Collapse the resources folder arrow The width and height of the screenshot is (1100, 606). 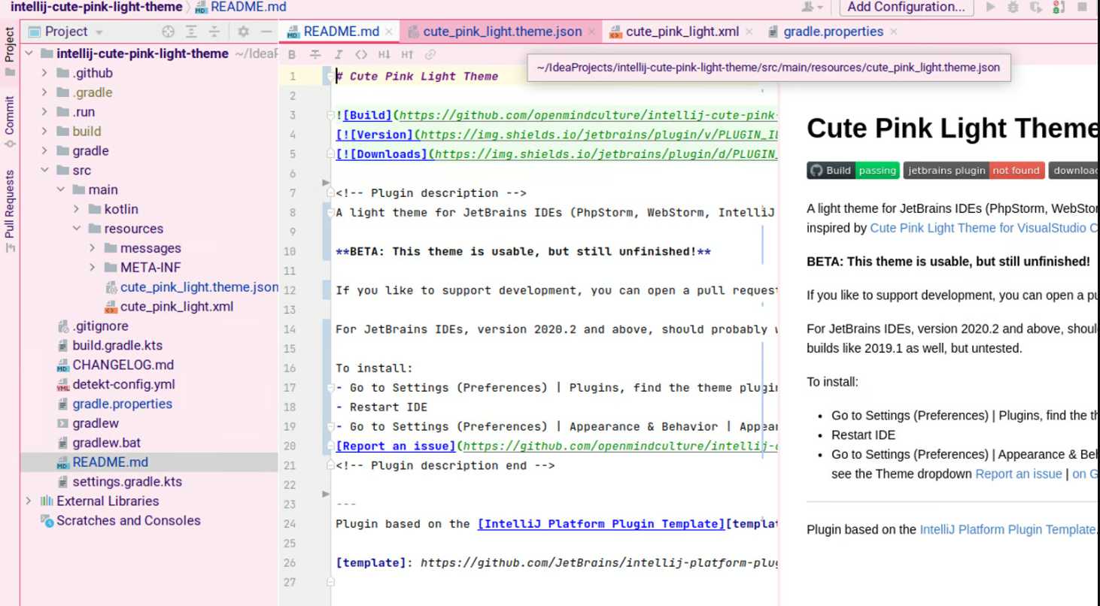(76, 229)
